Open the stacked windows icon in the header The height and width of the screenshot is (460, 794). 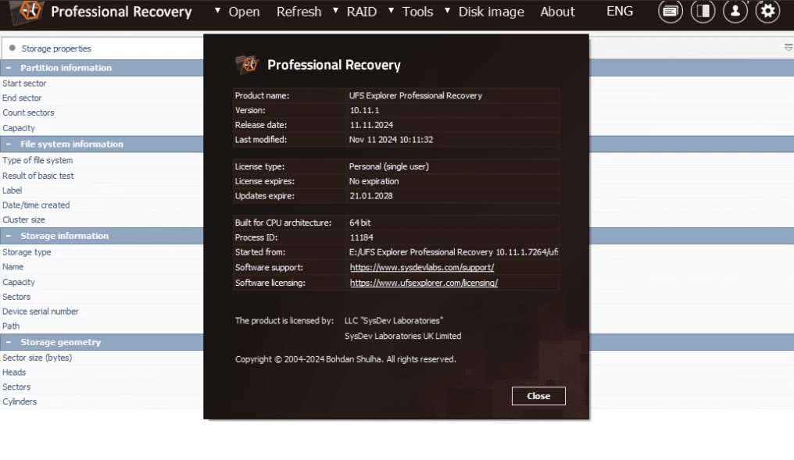tap(670, 12)
